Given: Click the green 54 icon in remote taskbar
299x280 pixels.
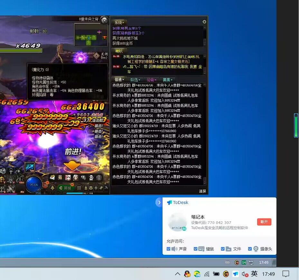Looking at the screenshot, I should [x=244, y=263].
